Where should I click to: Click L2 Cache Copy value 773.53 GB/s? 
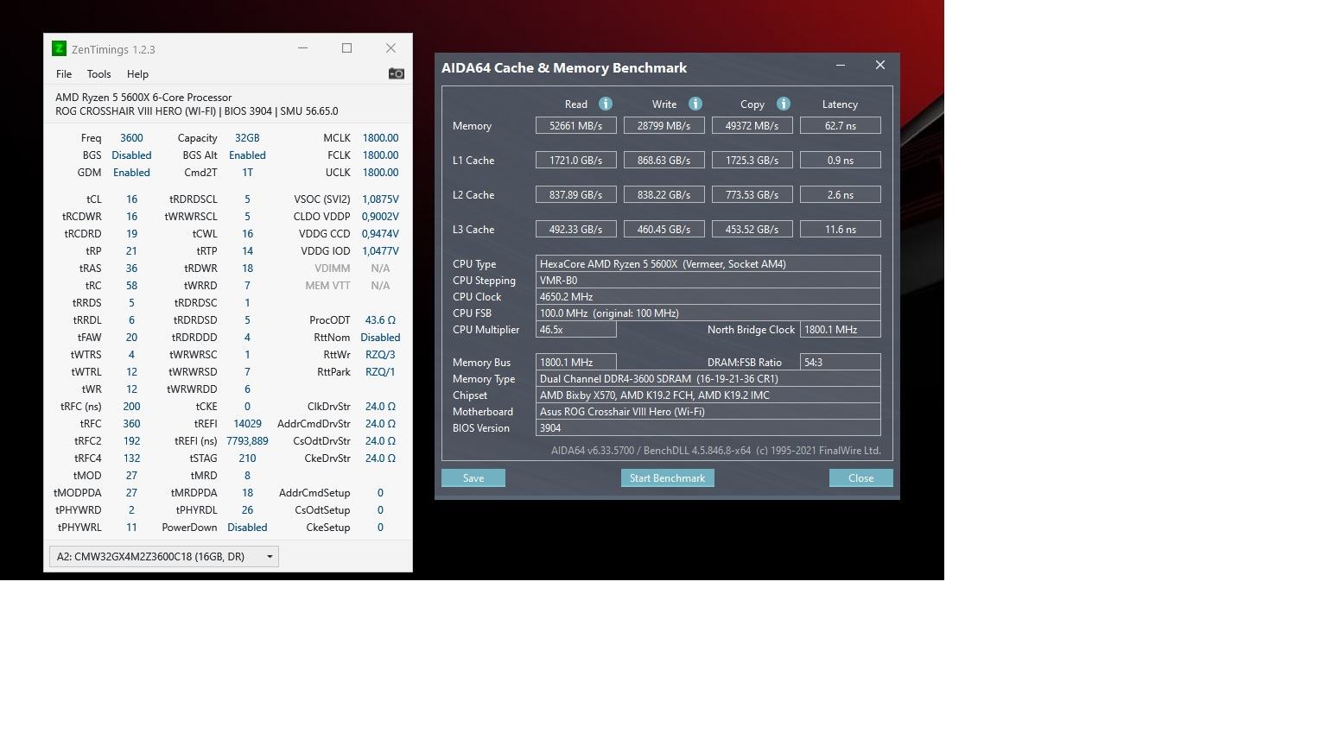752,195
